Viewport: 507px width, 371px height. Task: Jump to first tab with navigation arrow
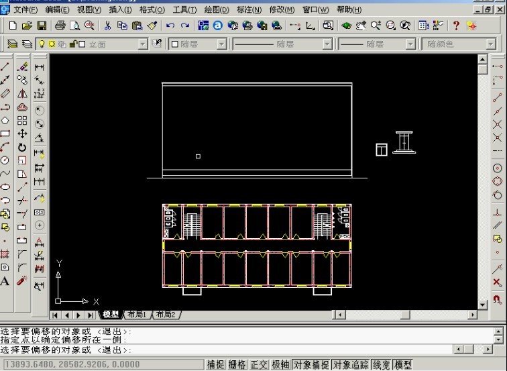pos(55,315)
